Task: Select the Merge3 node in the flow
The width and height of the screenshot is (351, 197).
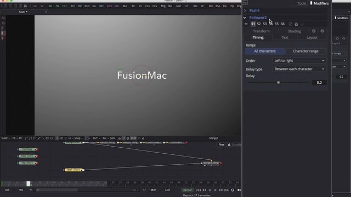Action: 211,163
